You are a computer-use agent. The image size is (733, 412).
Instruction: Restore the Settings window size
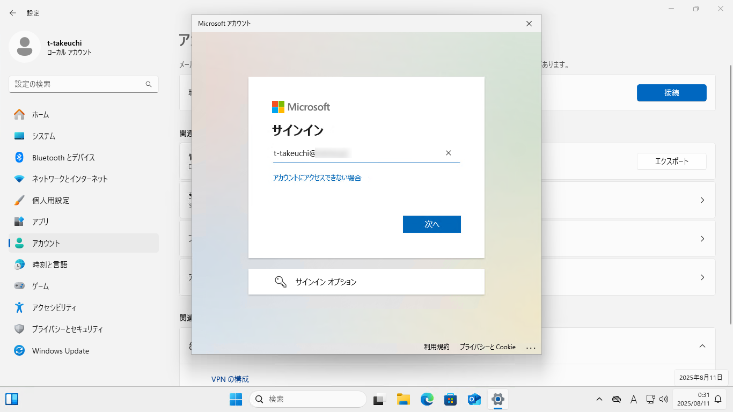696,9
